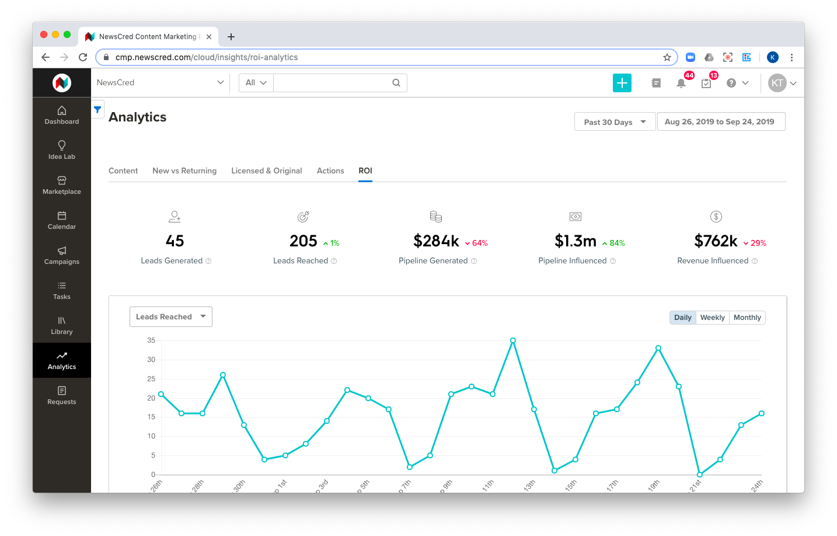Image resolution: width=837 pixels, height=536 pixels.
Task: Open Campaigns megaphone icon
Action: point(62,250)
